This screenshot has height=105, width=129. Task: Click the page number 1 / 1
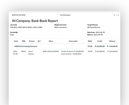[x=116, y=15]
